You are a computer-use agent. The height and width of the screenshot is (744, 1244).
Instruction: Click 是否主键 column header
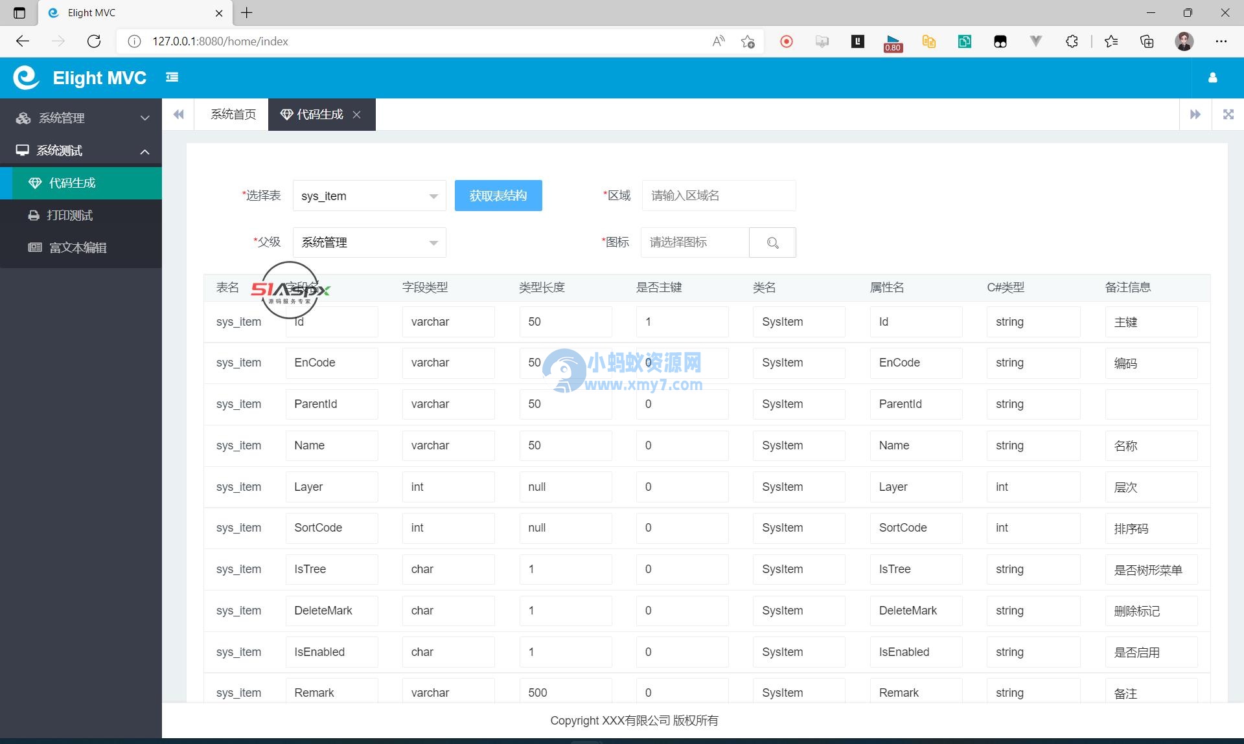pyautogui.click(x=659, y=287)
